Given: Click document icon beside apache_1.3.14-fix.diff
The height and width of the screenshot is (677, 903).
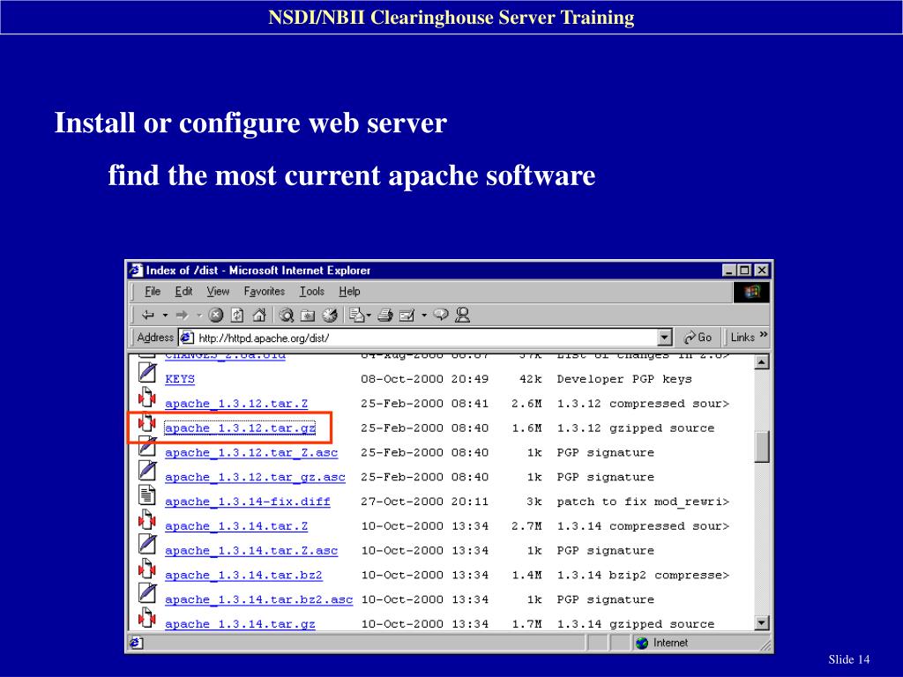Looking at the screenshot, I should pos(147,495).
